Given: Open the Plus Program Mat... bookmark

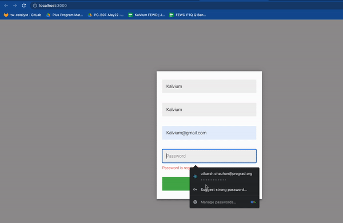Looking at the screenshot, I should pos(65,15).
